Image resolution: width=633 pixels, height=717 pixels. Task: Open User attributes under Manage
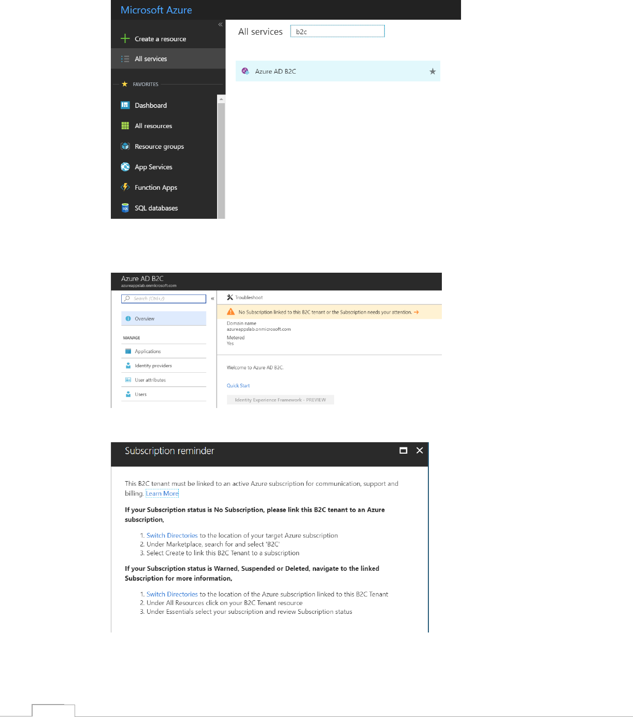(164, 379)
